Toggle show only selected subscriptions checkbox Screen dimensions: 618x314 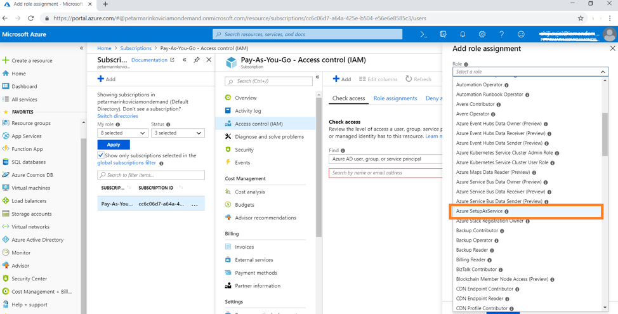[x=101, y=155]
